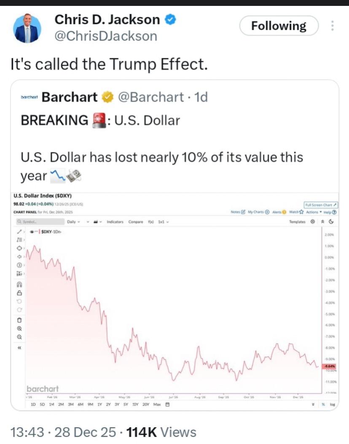Select the Max time range
Screen dimensions: 349x444
click(x=157, y=404)
